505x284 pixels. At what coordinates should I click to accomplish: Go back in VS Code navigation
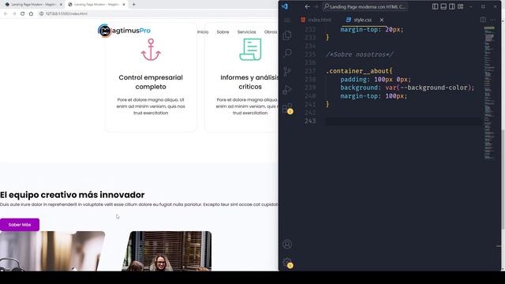click(x=307, y=6)
